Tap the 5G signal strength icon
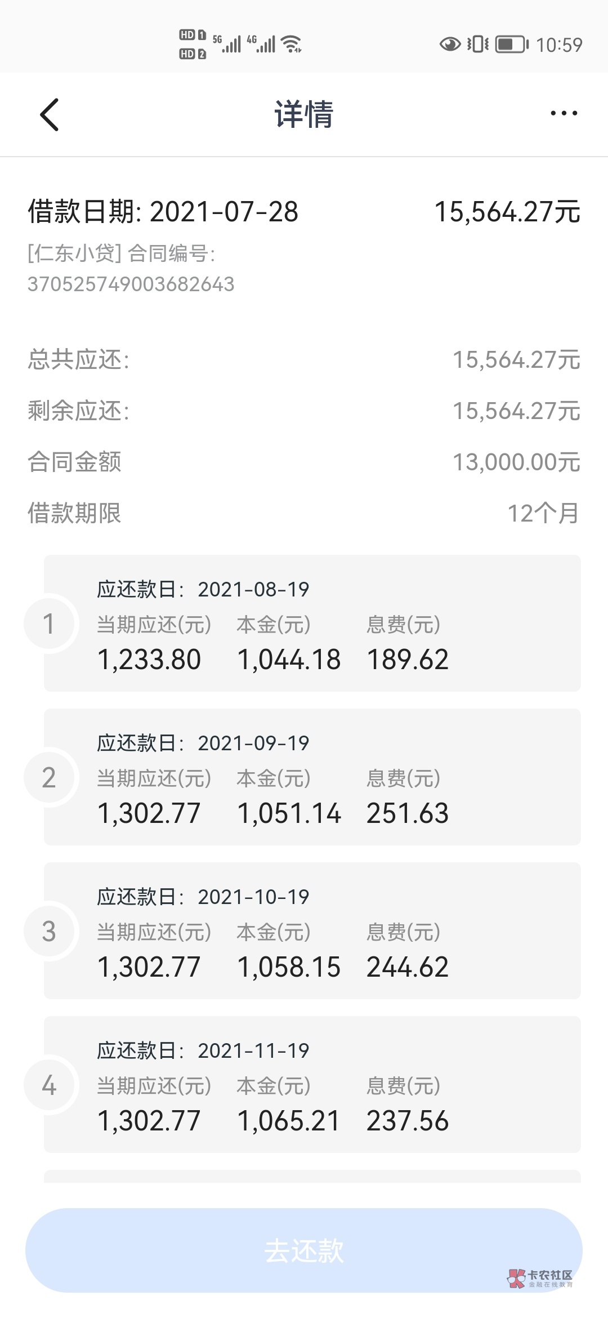This screenshot has width=608, height=1318. 227,43
